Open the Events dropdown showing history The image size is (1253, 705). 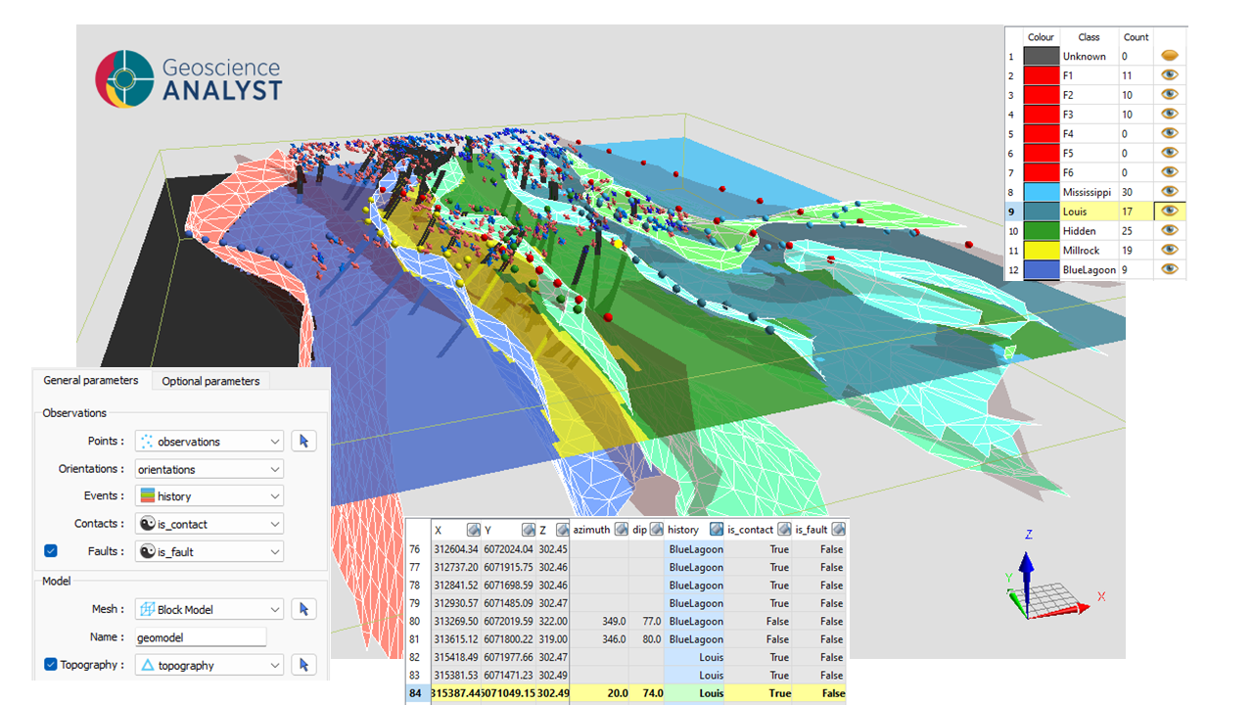[x=209, y=496]
